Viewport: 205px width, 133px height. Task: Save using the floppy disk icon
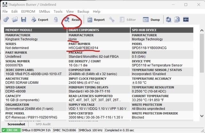tap(24, 20)
